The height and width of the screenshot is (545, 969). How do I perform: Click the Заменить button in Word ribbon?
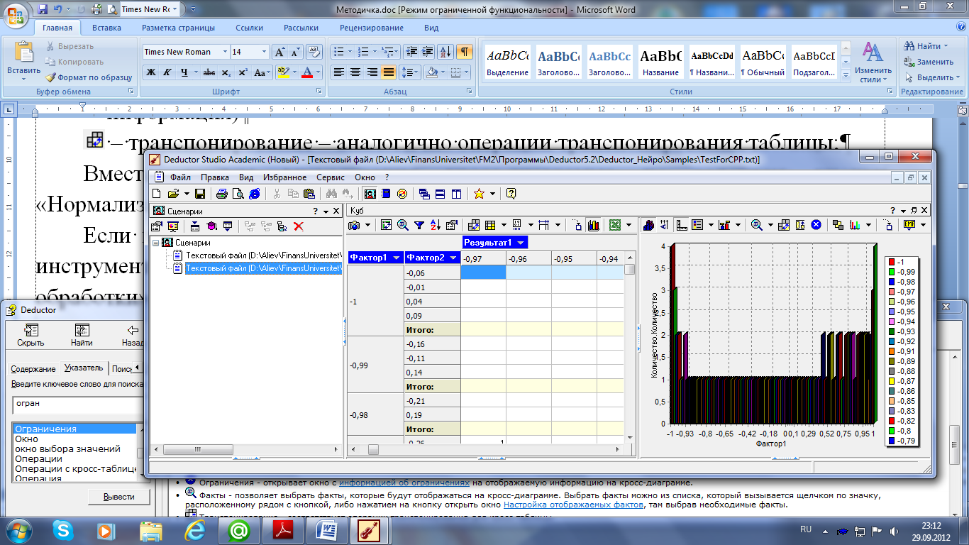tap(928, 62)
